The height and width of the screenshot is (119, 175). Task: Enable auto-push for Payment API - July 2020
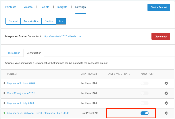click(145, 103)
